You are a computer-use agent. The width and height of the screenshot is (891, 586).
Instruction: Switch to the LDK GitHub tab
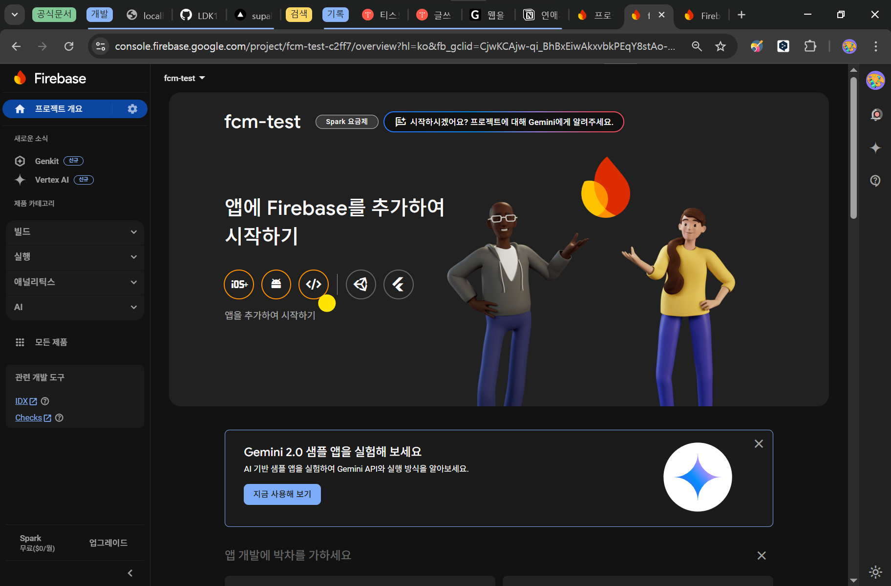coord(199,15)
